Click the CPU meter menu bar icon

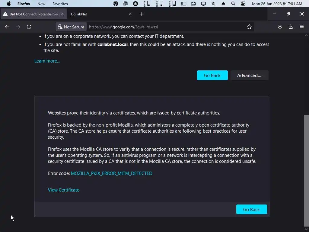pos(172,4)
